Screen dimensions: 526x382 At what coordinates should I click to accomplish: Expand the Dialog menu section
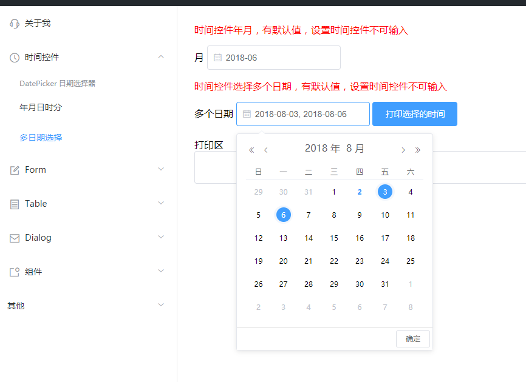point(161,236)
